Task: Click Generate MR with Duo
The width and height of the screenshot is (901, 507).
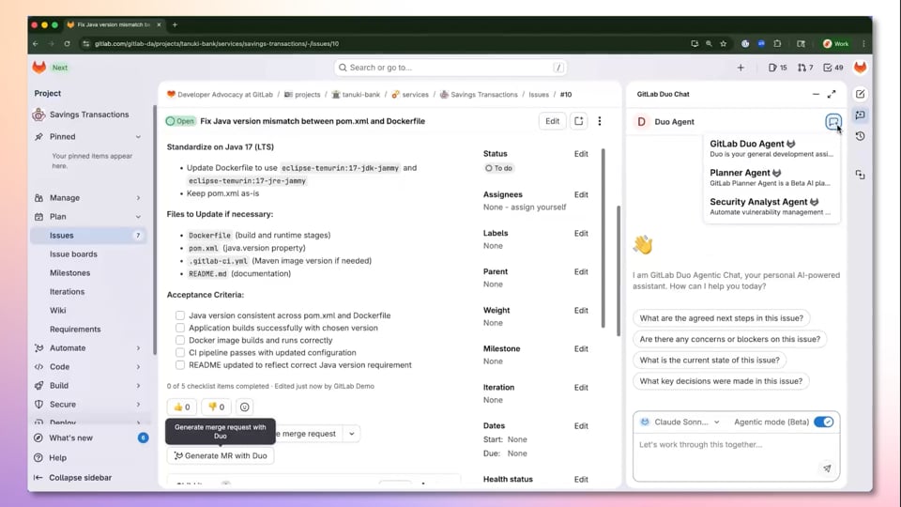Action: (221, 456)
